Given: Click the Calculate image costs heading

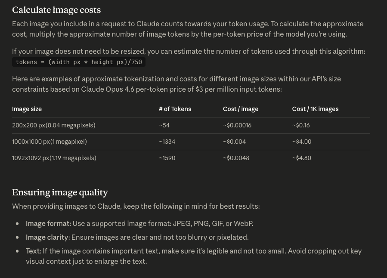Looking at the screenshot, I should tap(56, 10).
